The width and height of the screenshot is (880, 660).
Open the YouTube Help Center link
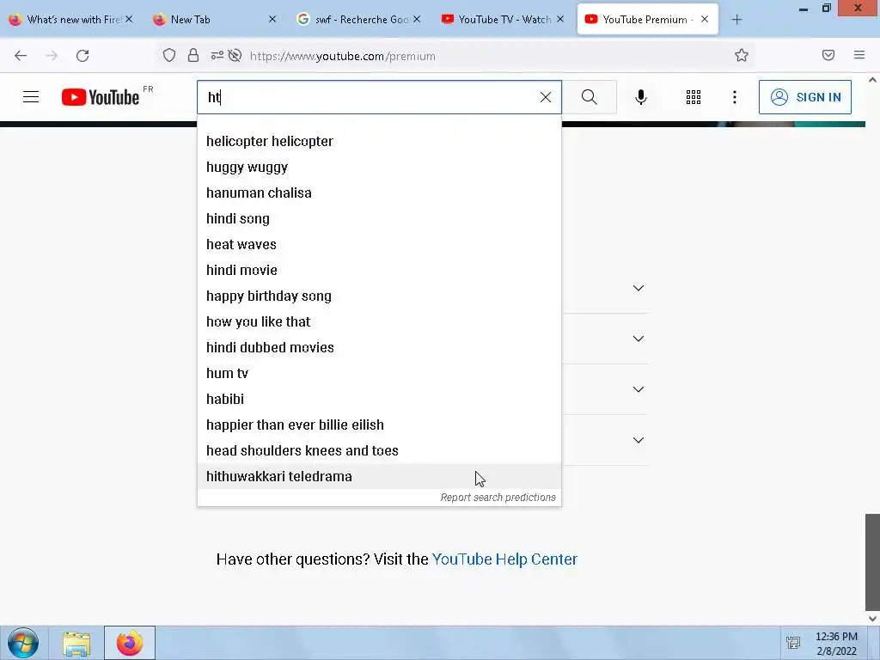click(x=504, y=559)
